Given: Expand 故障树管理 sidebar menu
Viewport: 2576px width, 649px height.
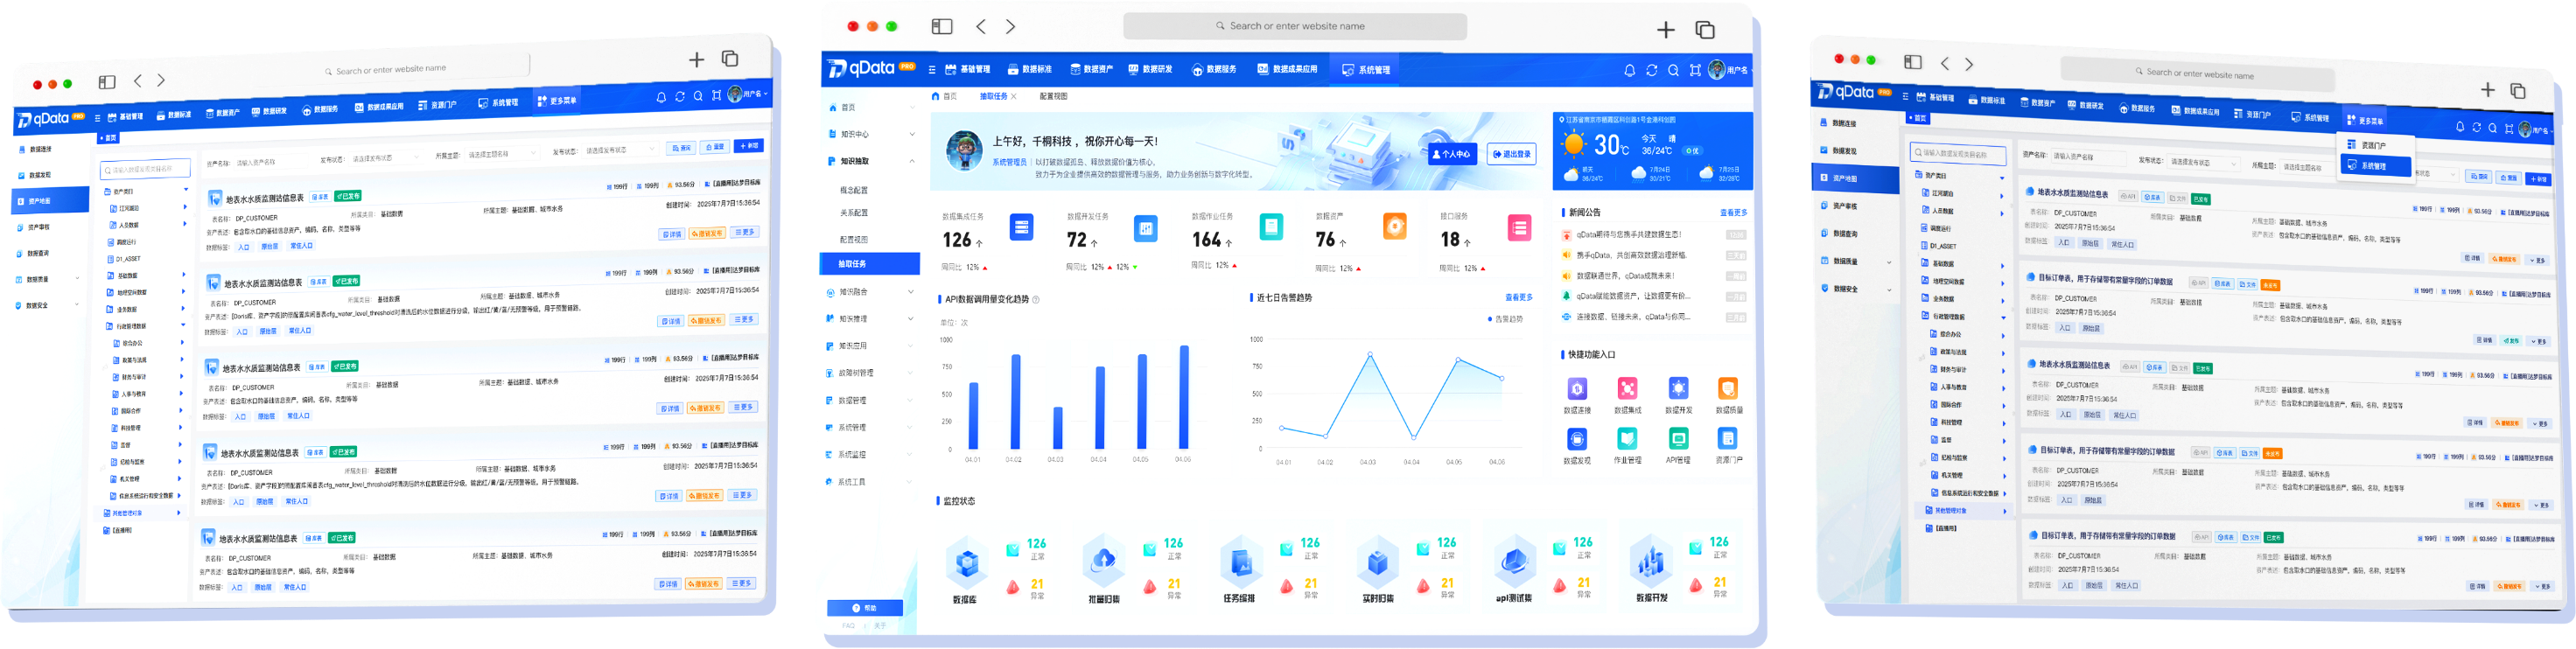Looking at the screenshot, I should pos(870,373).
